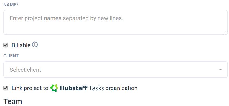Click the 'Tasks' word beside the Hubstaff logo
The image size is (229, 106).
pyautogui.click(x=96, y=88)
